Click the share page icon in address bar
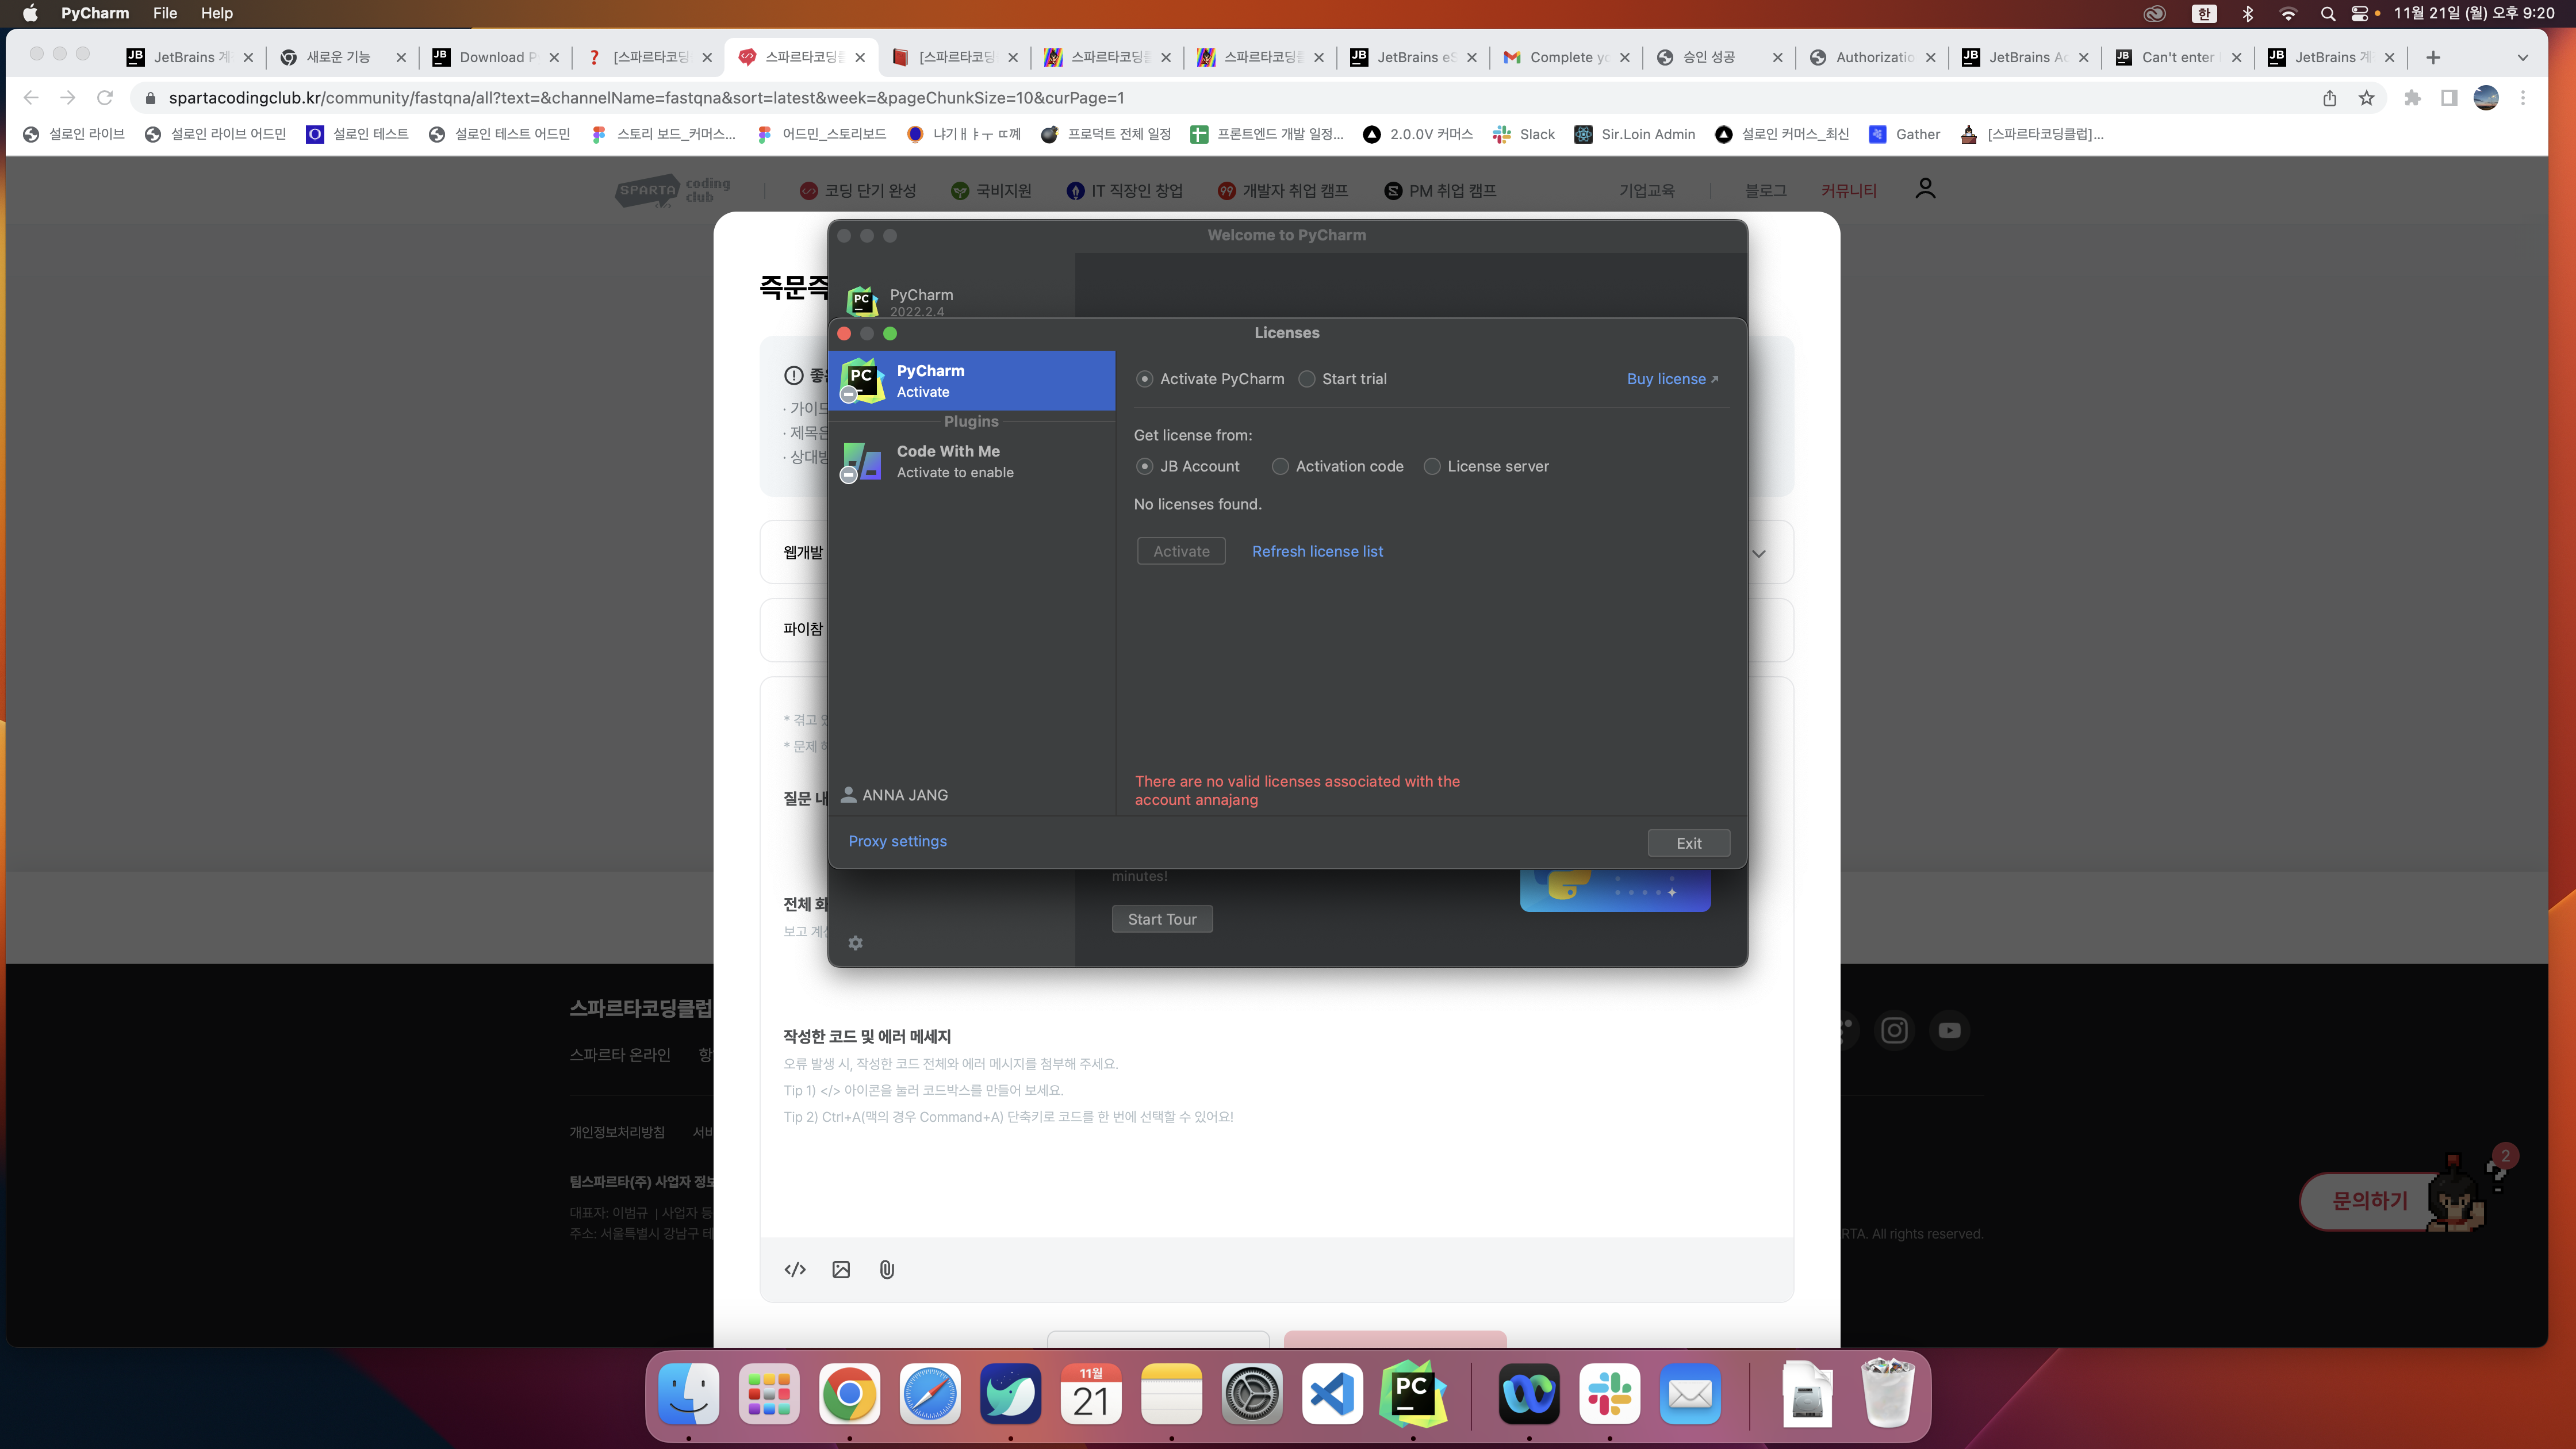Screen dimensions: 2576x1449 click(2330, 97)
